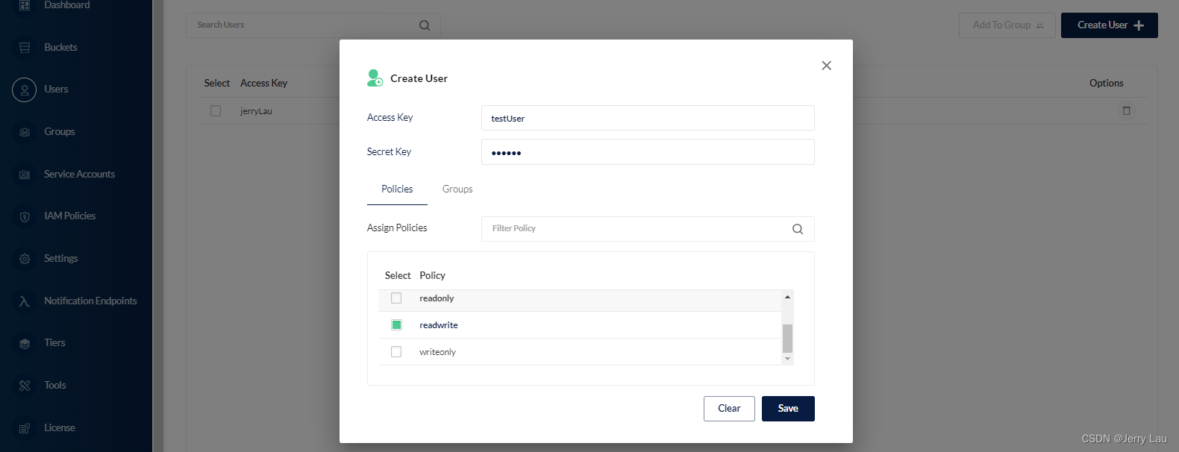Untick the readwrite policy checkbox
The height and width of the screenshot is (452, 1179).
coord(396,325)
